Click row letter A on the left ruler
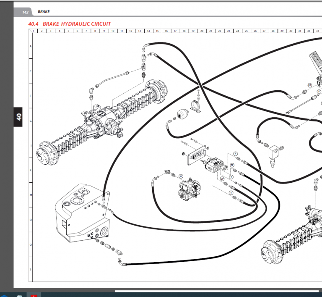 click(31, 46)
